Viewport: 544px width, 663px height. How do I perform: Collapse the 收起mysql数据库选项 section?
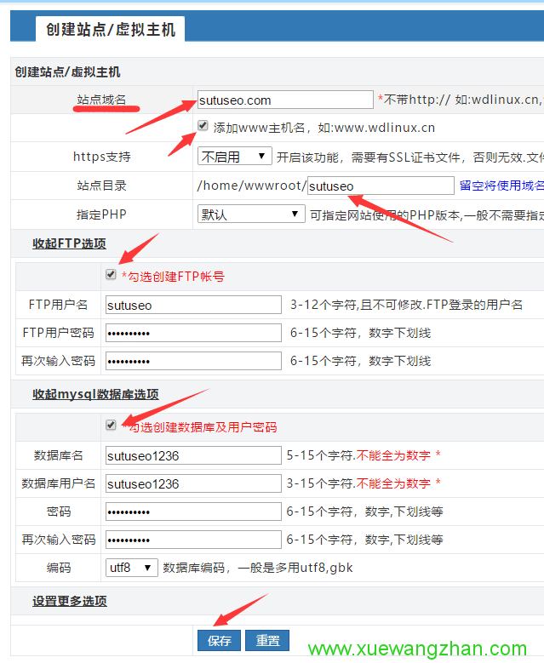pyautogui.click(x=95, y=394)
